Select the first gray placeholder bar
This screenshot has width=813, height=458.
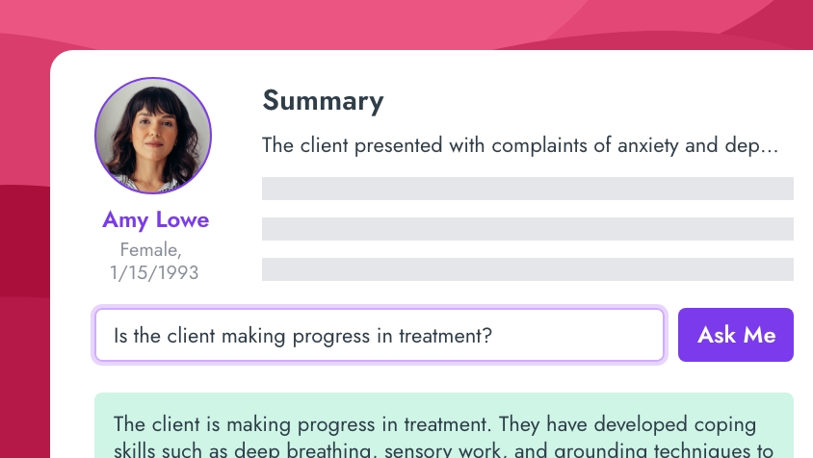tap(527, 189)
